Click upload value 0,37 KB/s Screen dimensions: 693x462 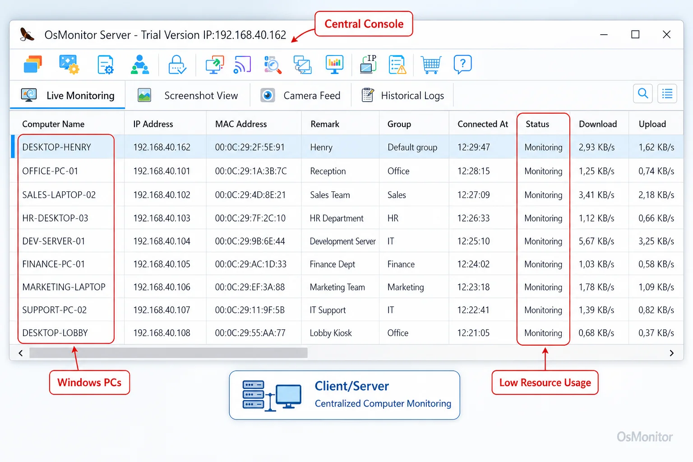[656, 333]
